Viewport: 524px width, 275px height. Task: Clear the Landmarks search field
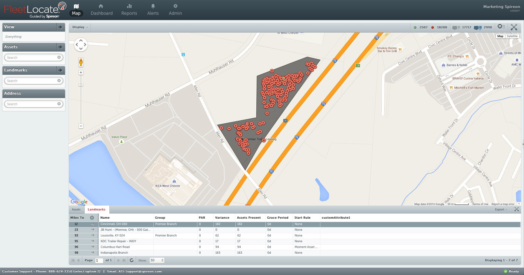pyautogui.click(x=59, y=81)
